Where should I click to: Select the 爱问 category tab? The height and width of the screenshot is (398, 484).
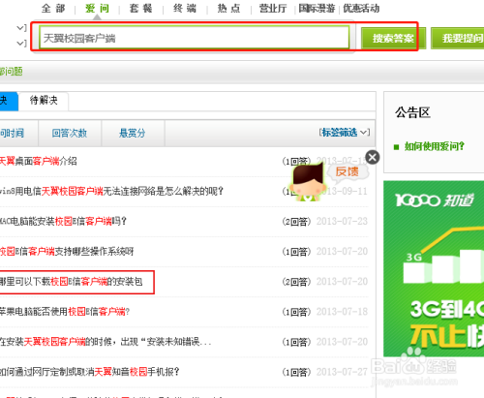(x=97, y=9)
